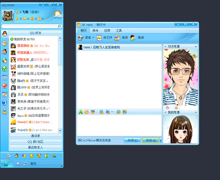This screenshot has height=180, width=220.
Task: Open send options arrow beside 发送
Action: tap(160, 140)
